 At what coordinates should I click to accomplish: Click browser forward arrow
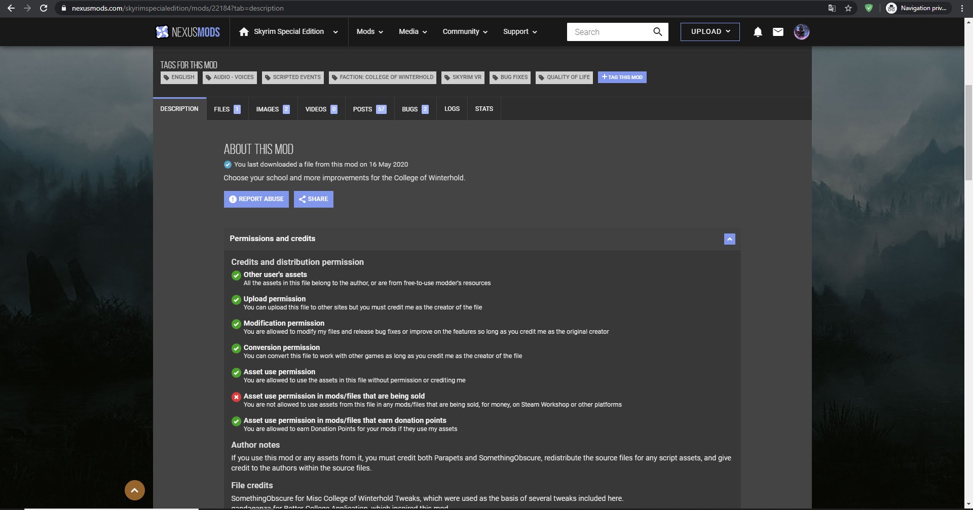click(27, 8)
